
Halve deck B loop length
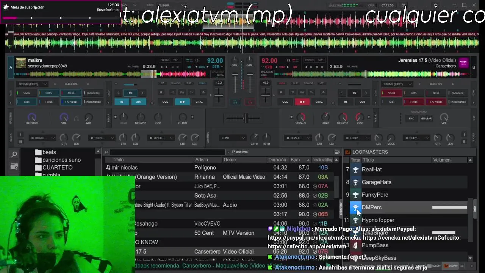pyautogui.click(x=342, y=93)
